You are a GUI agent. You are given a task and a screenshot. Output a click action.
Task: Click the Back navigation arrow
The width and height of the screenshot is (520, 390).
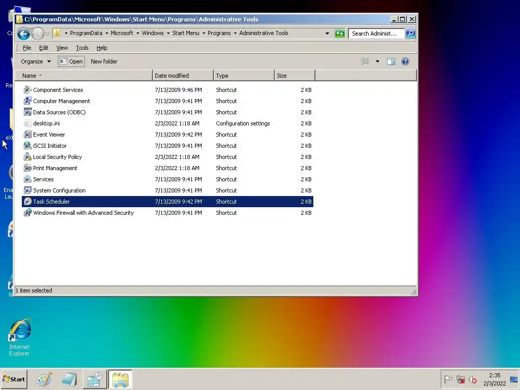(x=23, y=34)
